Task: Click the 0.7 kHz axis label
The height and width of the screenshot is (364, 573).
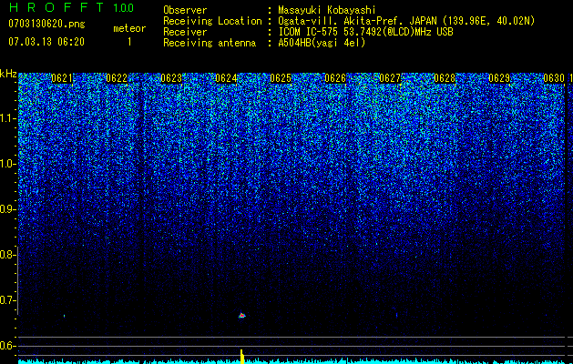Action: (x=7, y=300)
